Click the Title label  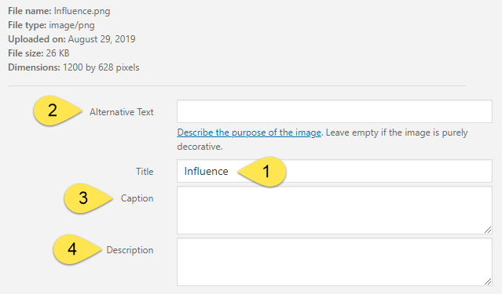145,171
